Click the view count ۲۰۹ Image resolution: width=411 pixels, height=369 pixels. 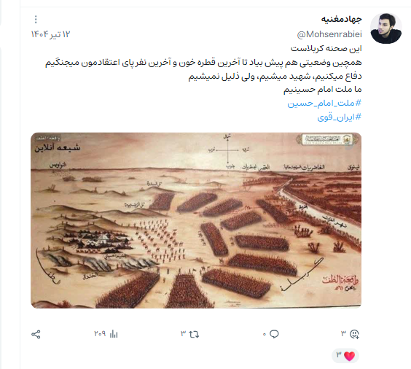click(x=100, y=334)
